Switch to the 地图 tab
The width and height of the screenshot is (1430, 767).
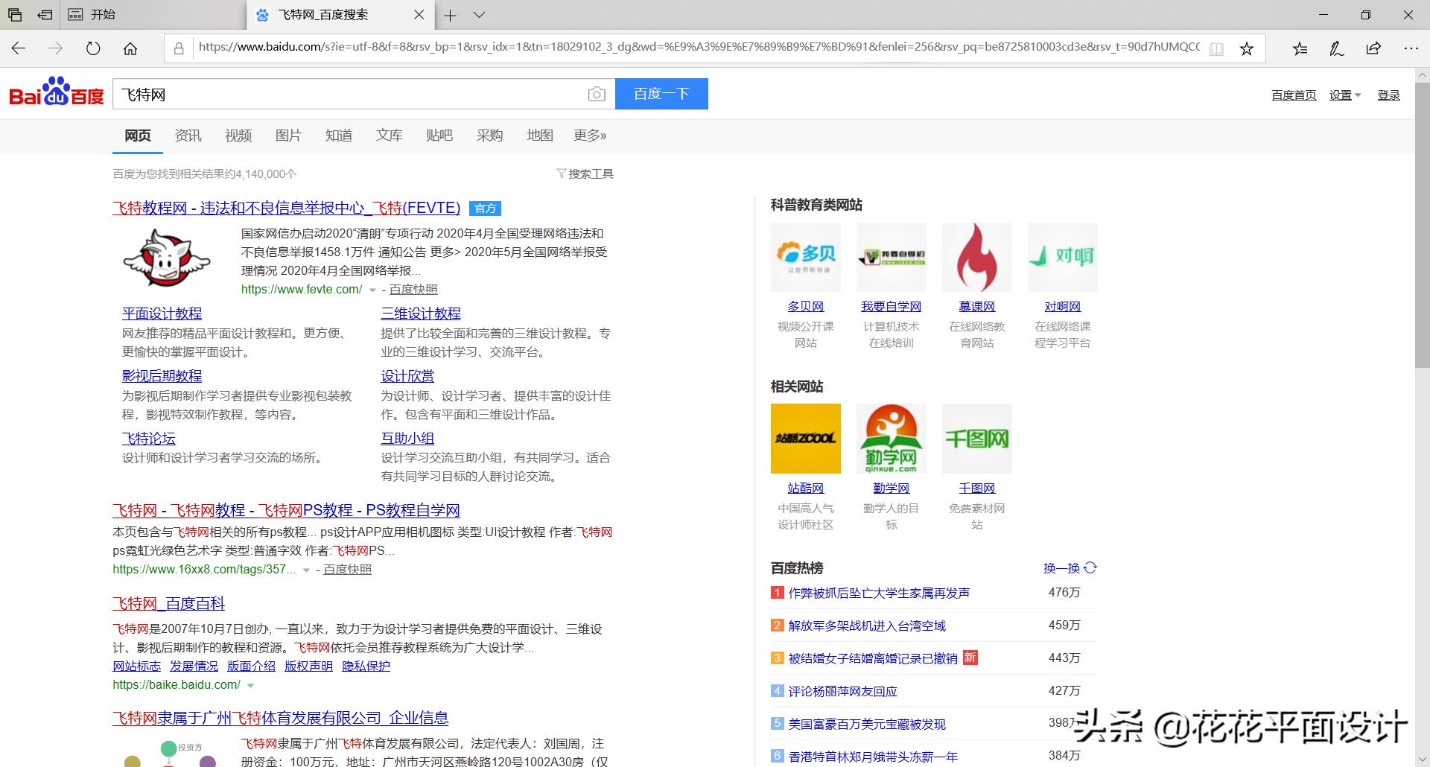tap(540, 136)
